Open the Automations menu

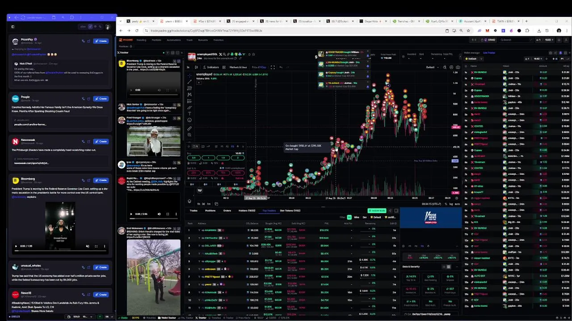tap(174, 40)
